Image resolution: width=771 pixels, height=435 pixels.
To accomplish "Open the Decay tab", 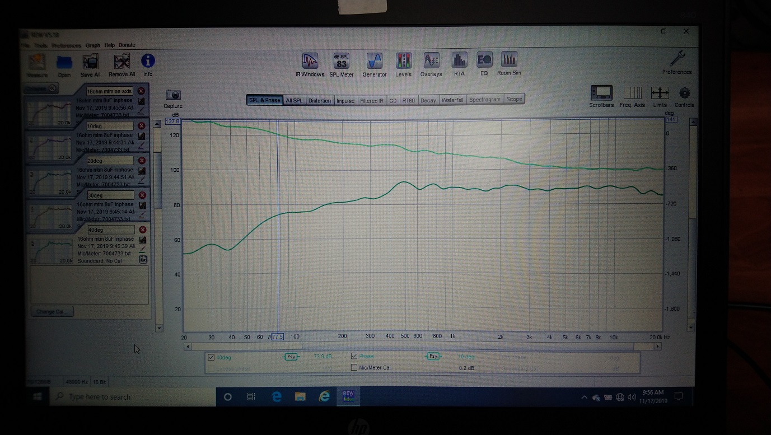I will click(x=428, y=100).
